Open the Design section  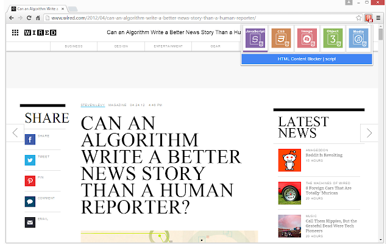pyautogui.click(x=121, y=46)
